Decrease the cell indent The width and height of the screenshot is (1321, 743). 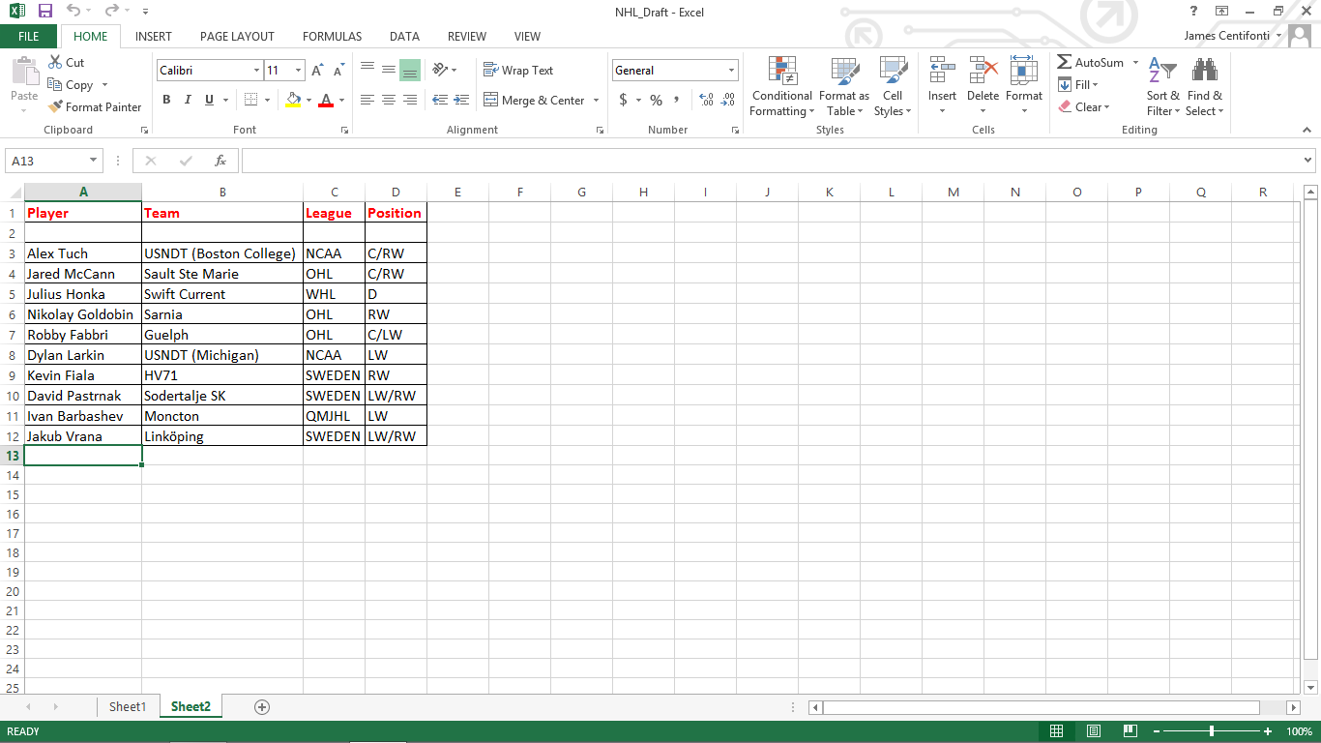[440, 100]
